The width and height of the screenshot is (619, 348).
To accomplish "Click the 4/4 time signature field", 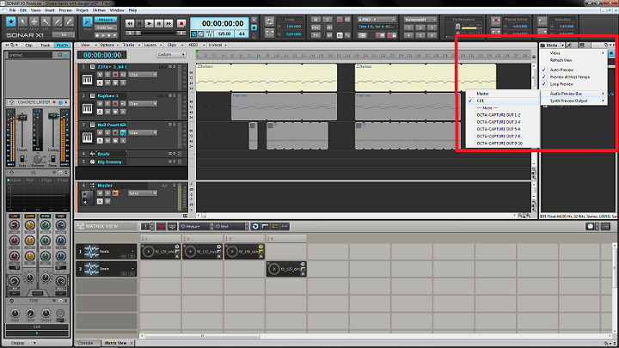I will pyautogui.click(x=242, y=34).
